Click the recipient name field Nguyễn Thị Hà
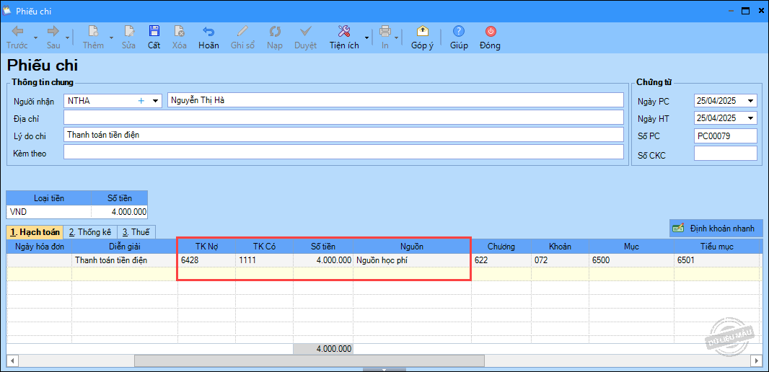Viewport: 769px width, 372px height. (x=396, y=100)
